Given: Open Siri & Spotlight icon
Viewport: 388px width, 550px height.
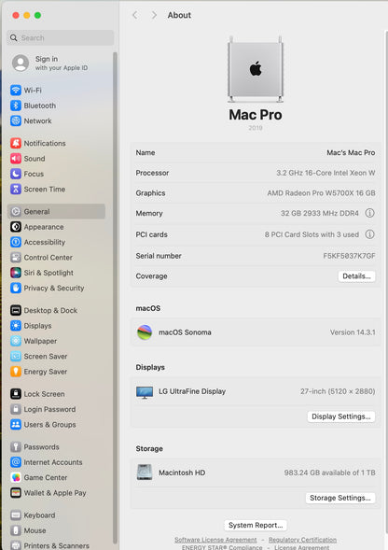Looking at the screenshot, I should (x=16, y=273).
